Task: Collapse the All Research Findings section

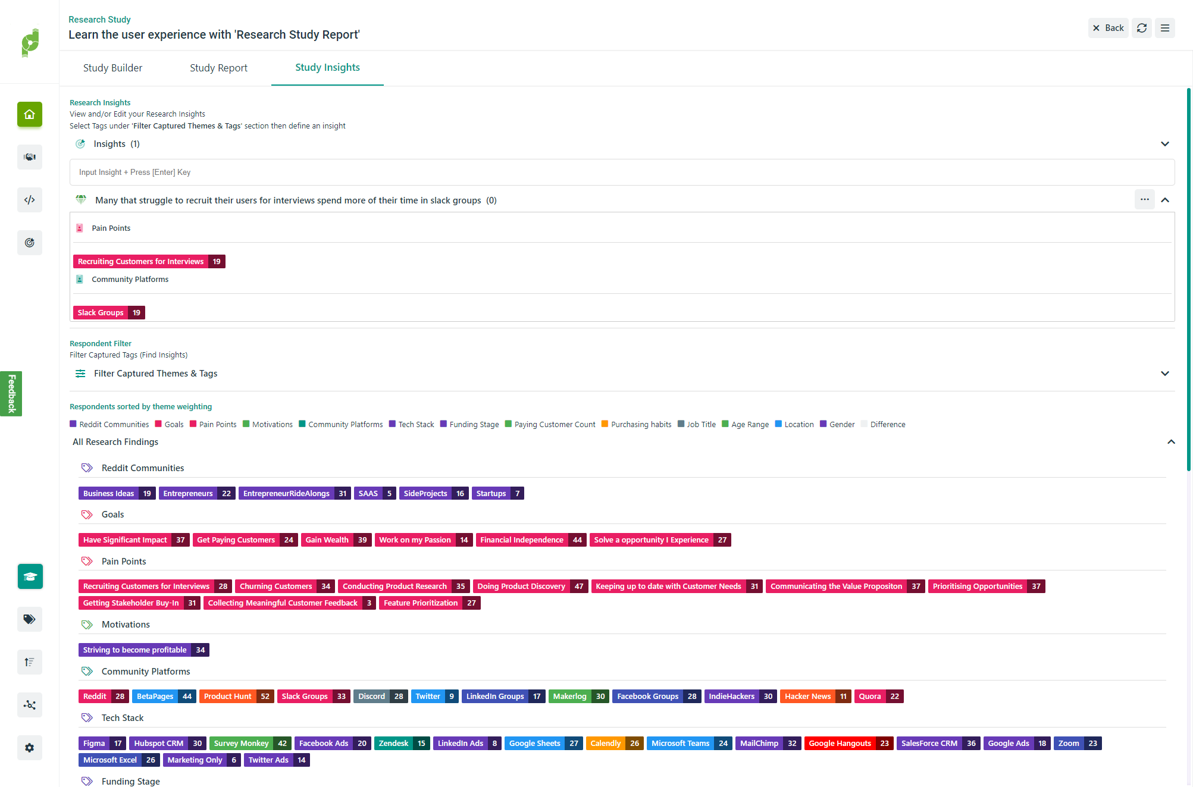Action: coord(1171,442)
